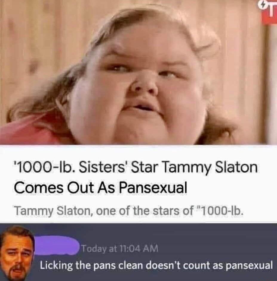Open the commenter's profile avatar
The width and height of the screenshot is (277, 281).
coord(17,253)
